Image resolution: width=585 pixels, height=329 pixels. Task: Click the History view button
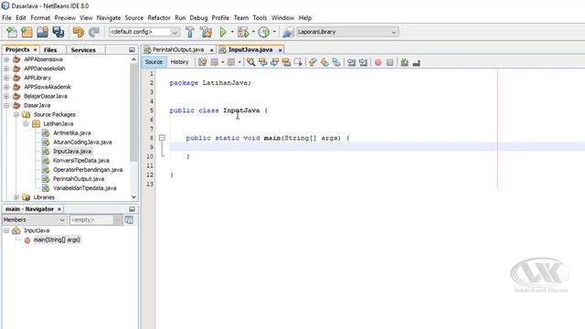(x=179, y=62)
